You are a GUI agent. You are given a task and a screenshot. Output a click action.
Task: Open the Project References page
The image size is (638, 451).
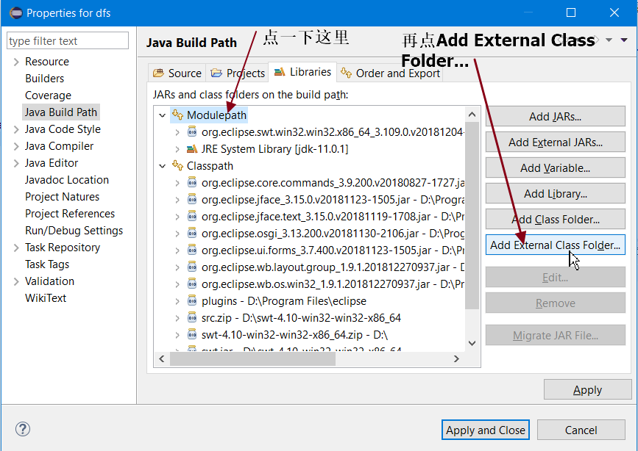[x=70, y=214]
